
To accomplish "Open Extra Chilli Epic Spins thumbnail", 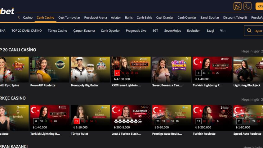I will (x=14, y=70).
